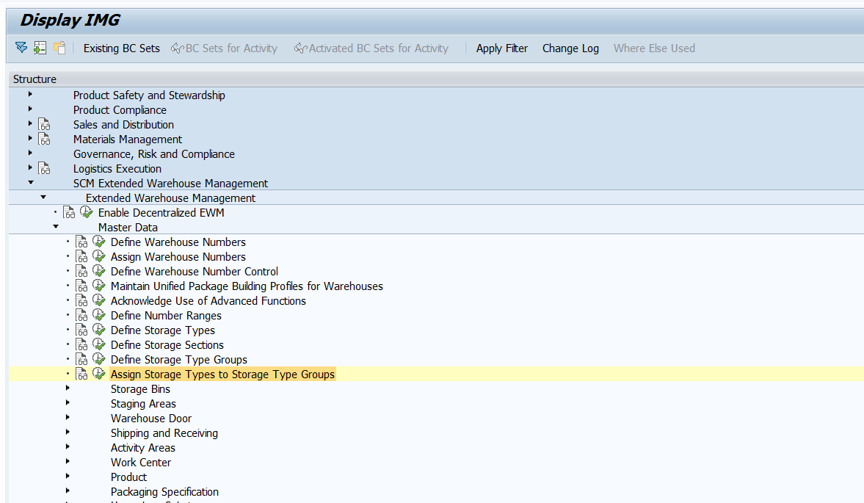Select the Define Storage Sections text

click(x=167, y=345)
